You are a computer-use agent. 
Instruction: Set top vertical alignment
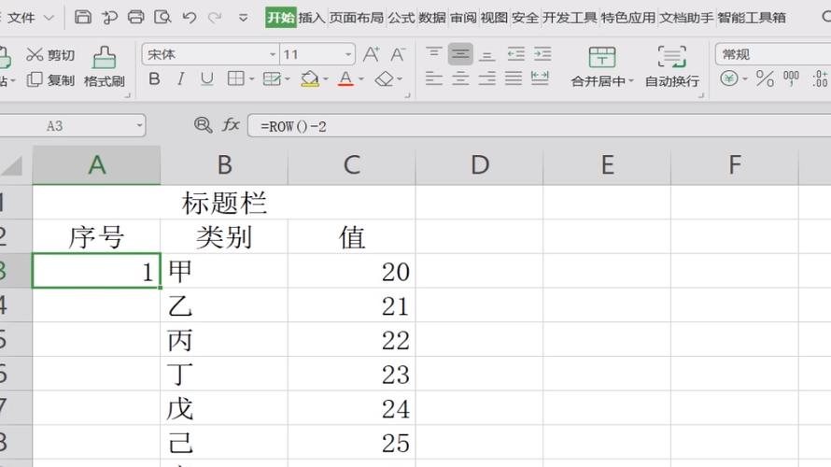pos(433,53)
